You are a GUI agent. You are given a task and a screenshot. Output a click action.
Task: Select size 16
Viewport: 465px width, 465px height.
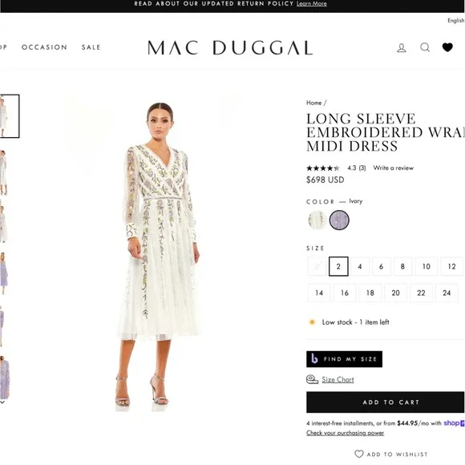(x=344, y=293)
